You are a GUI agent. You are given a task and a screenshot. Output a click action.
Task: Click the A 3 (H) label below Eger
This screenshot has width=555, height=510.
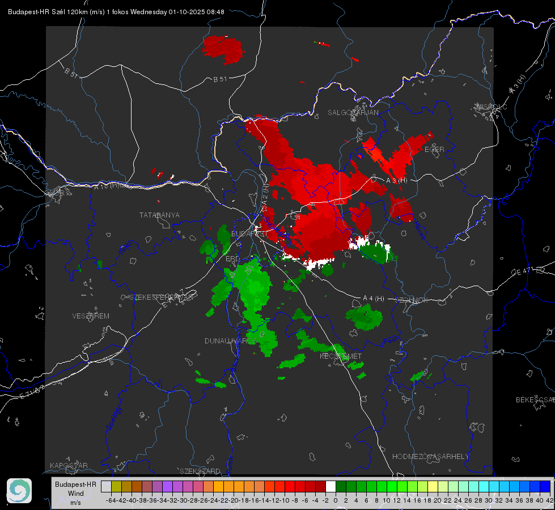(x=396, y=181)
